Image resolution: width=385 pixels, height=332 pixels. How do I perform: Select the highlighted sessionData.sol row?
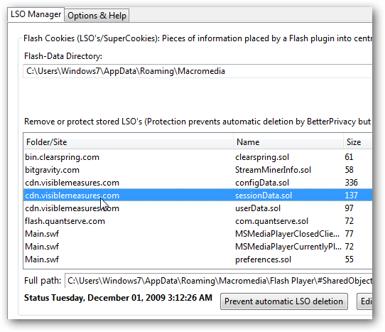(x=197, y=196)
